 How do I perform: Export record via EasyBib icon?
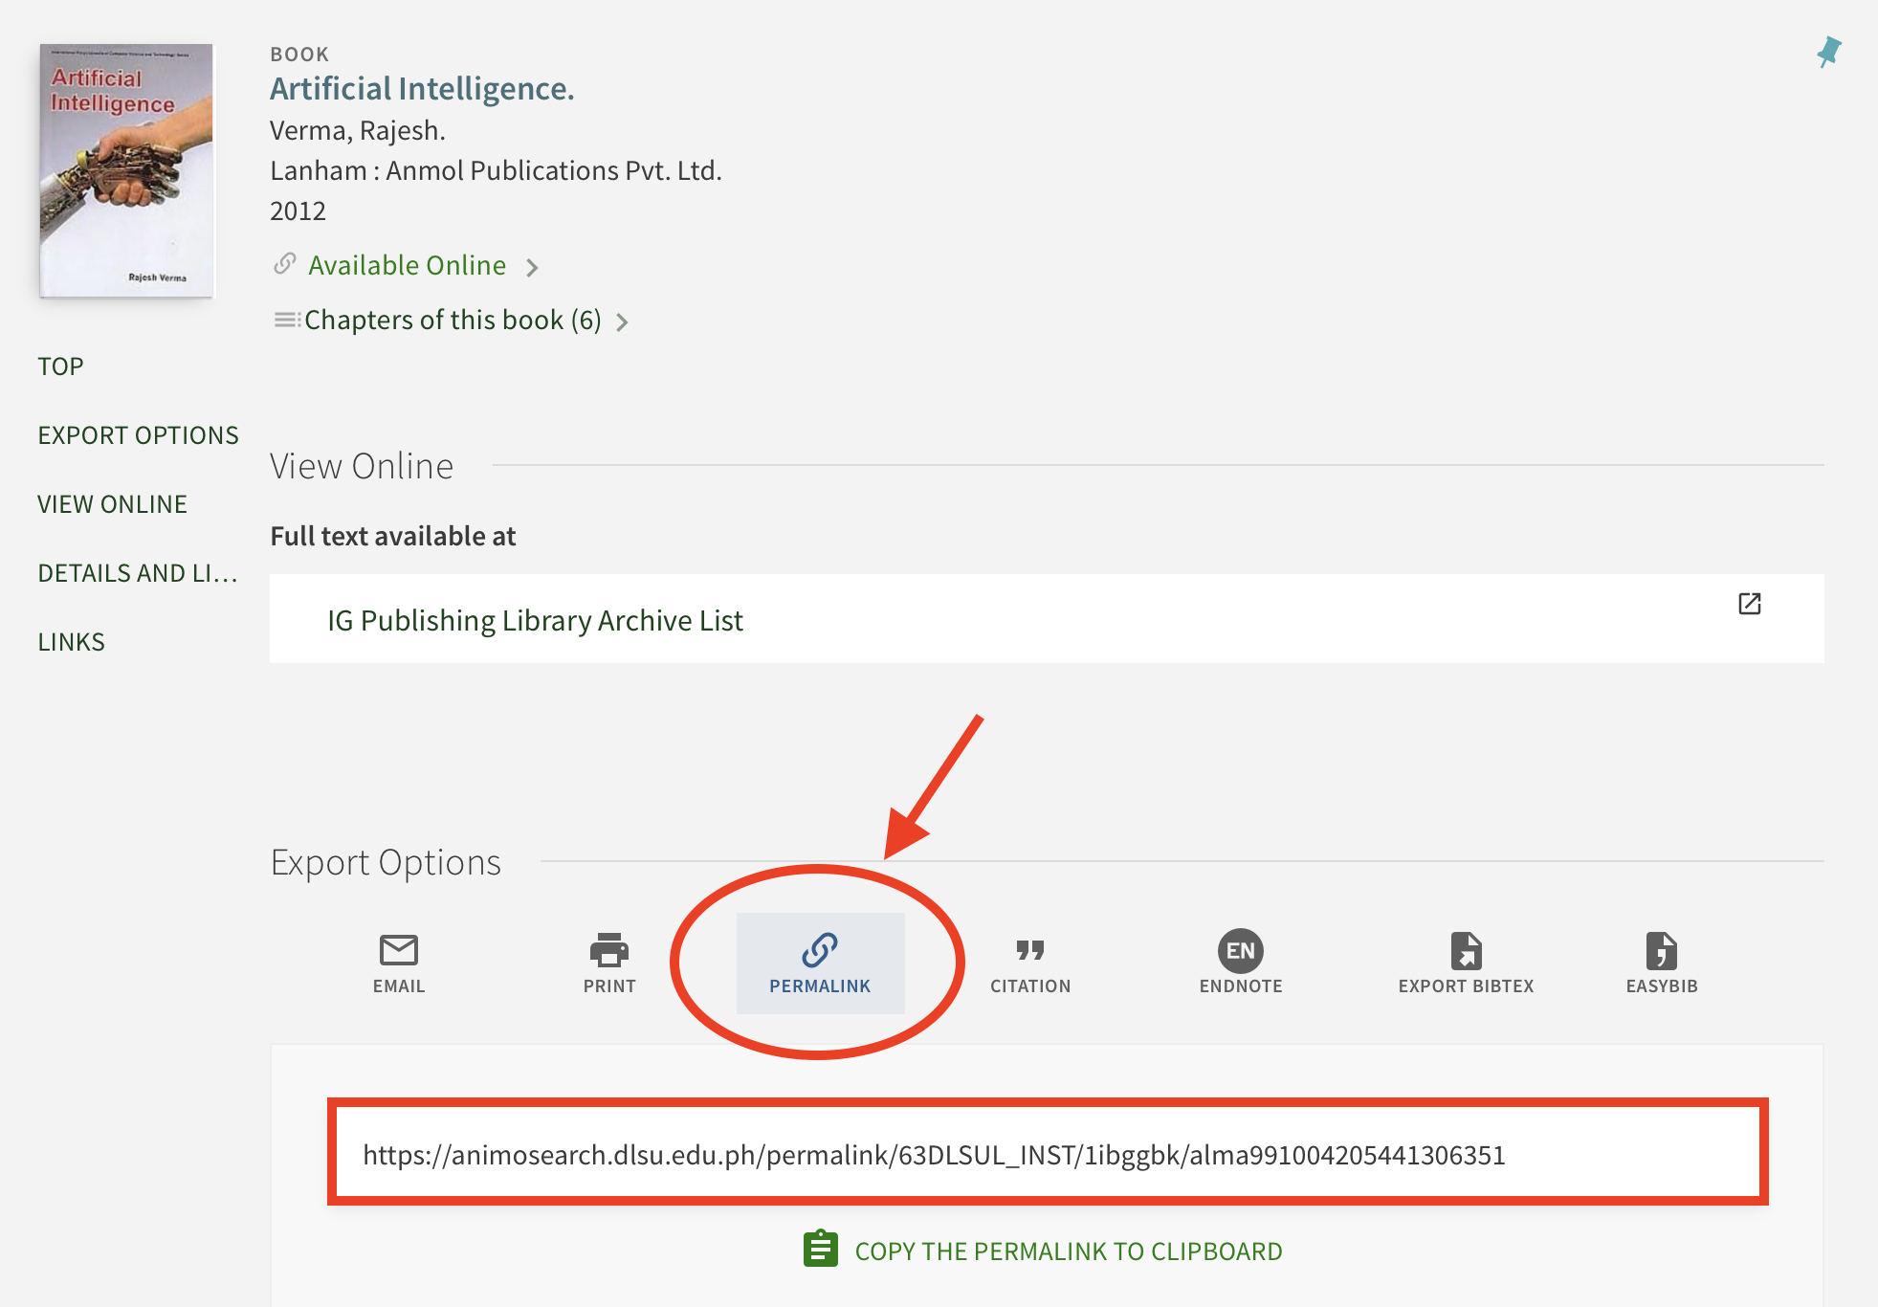coord(1661,951)
